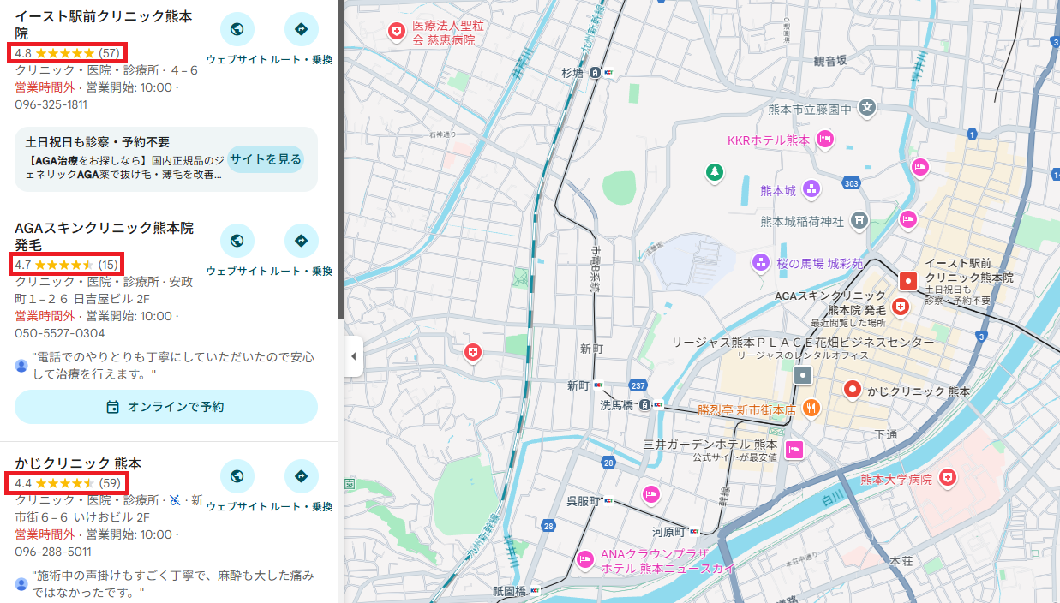Click the 熊本市立藤園中 school marker
Image resolution: width=1060 pixels, height=603 pixels.
pos(868,109)
